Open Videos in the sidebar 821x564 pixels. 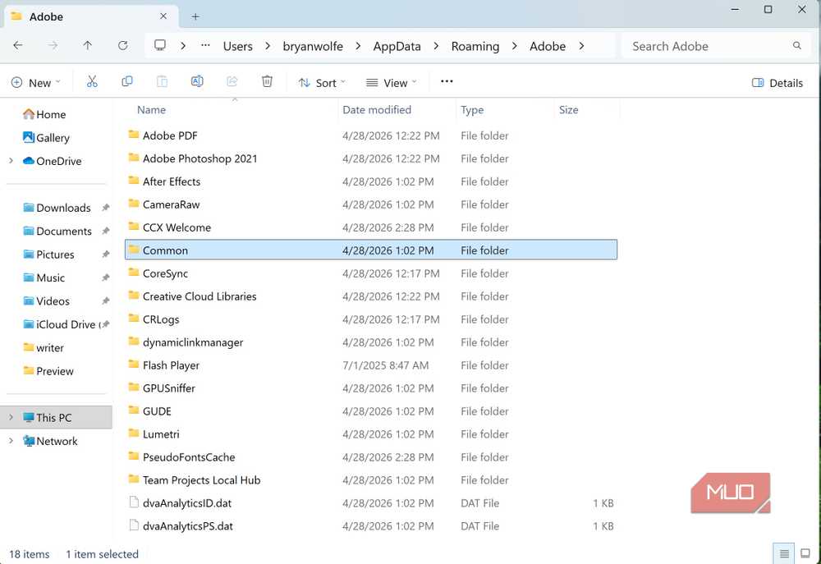[53, 301]
